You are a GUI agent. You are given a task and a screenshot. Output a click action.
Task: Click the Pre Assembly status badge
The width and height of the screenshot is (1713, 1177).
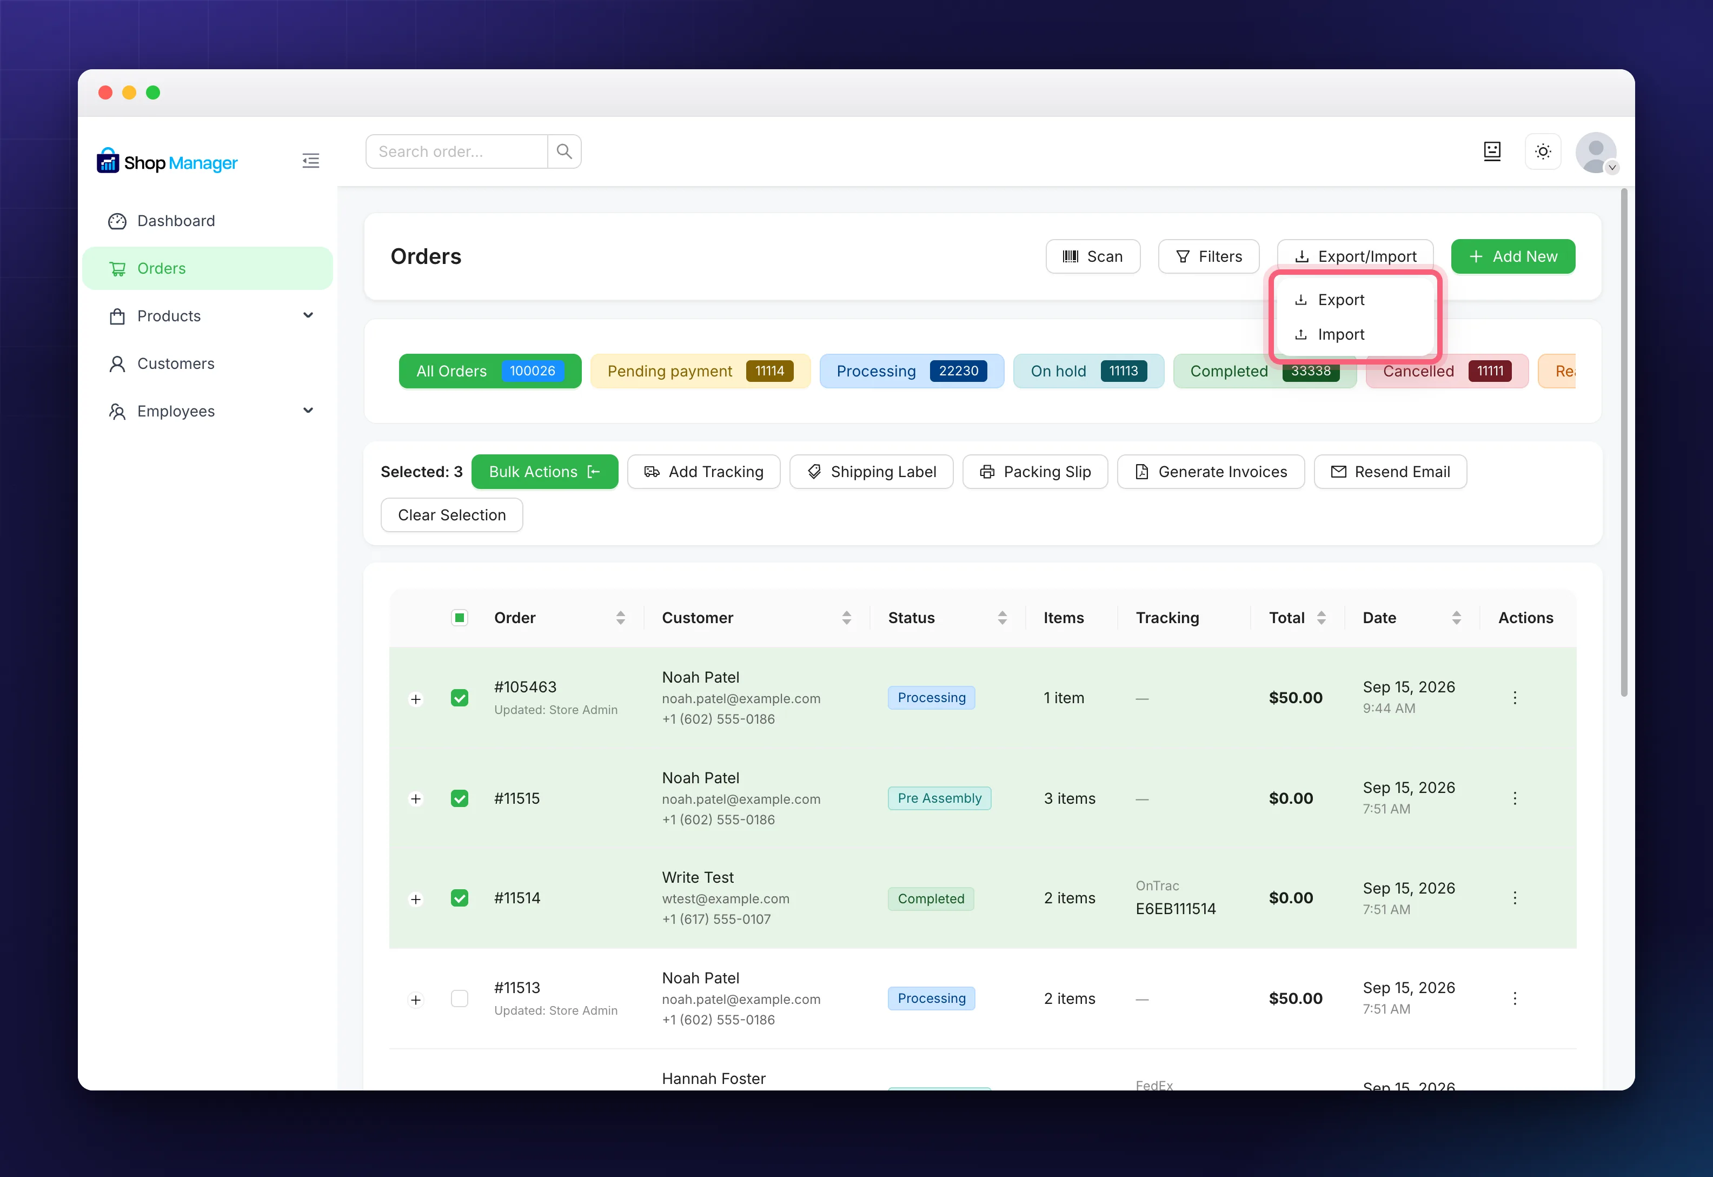939,798
